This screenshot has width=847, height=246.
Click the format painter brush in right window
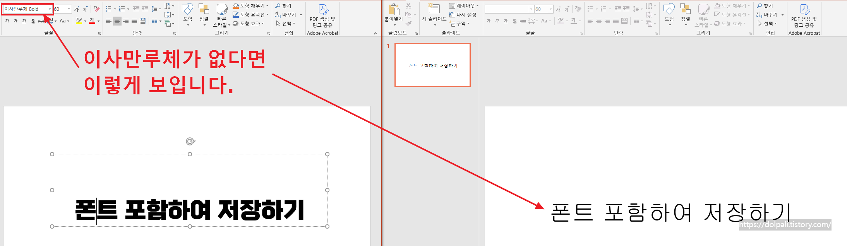pyautogui.click(x=408, y=24)
